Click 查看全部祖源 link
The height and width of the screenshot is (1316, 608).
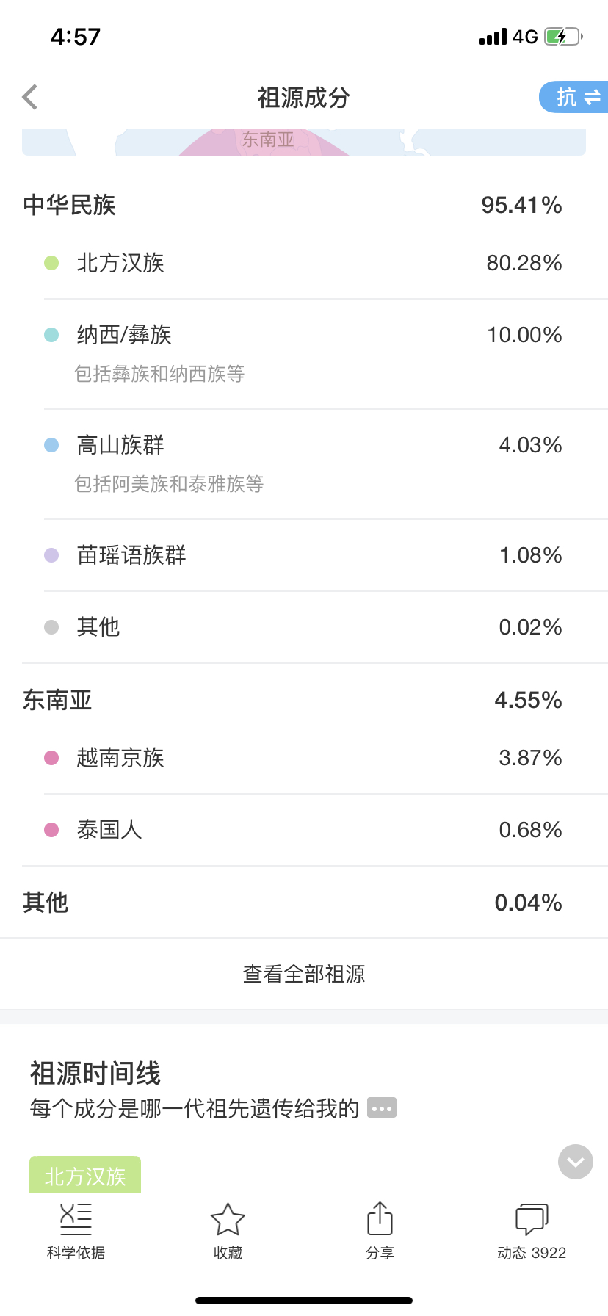pos(304,974)
